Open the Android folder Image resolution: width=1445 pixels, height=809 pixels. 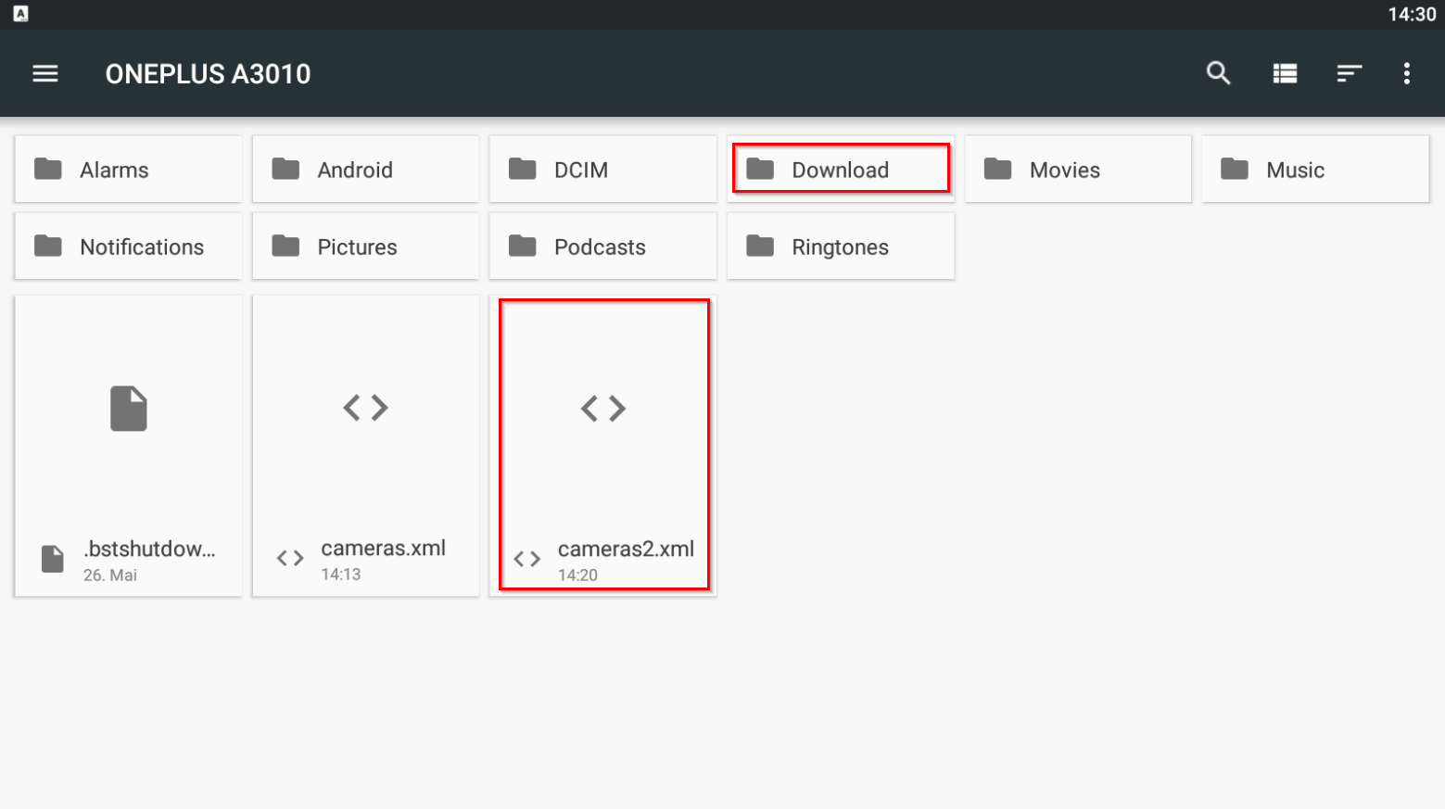365,170
